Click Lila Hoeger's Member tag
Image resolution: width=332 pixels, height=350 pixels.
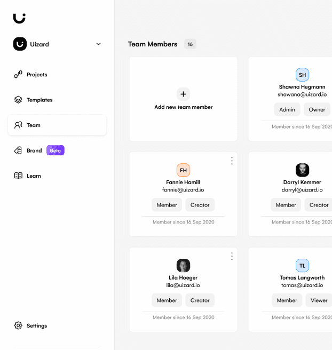(167, 300)
